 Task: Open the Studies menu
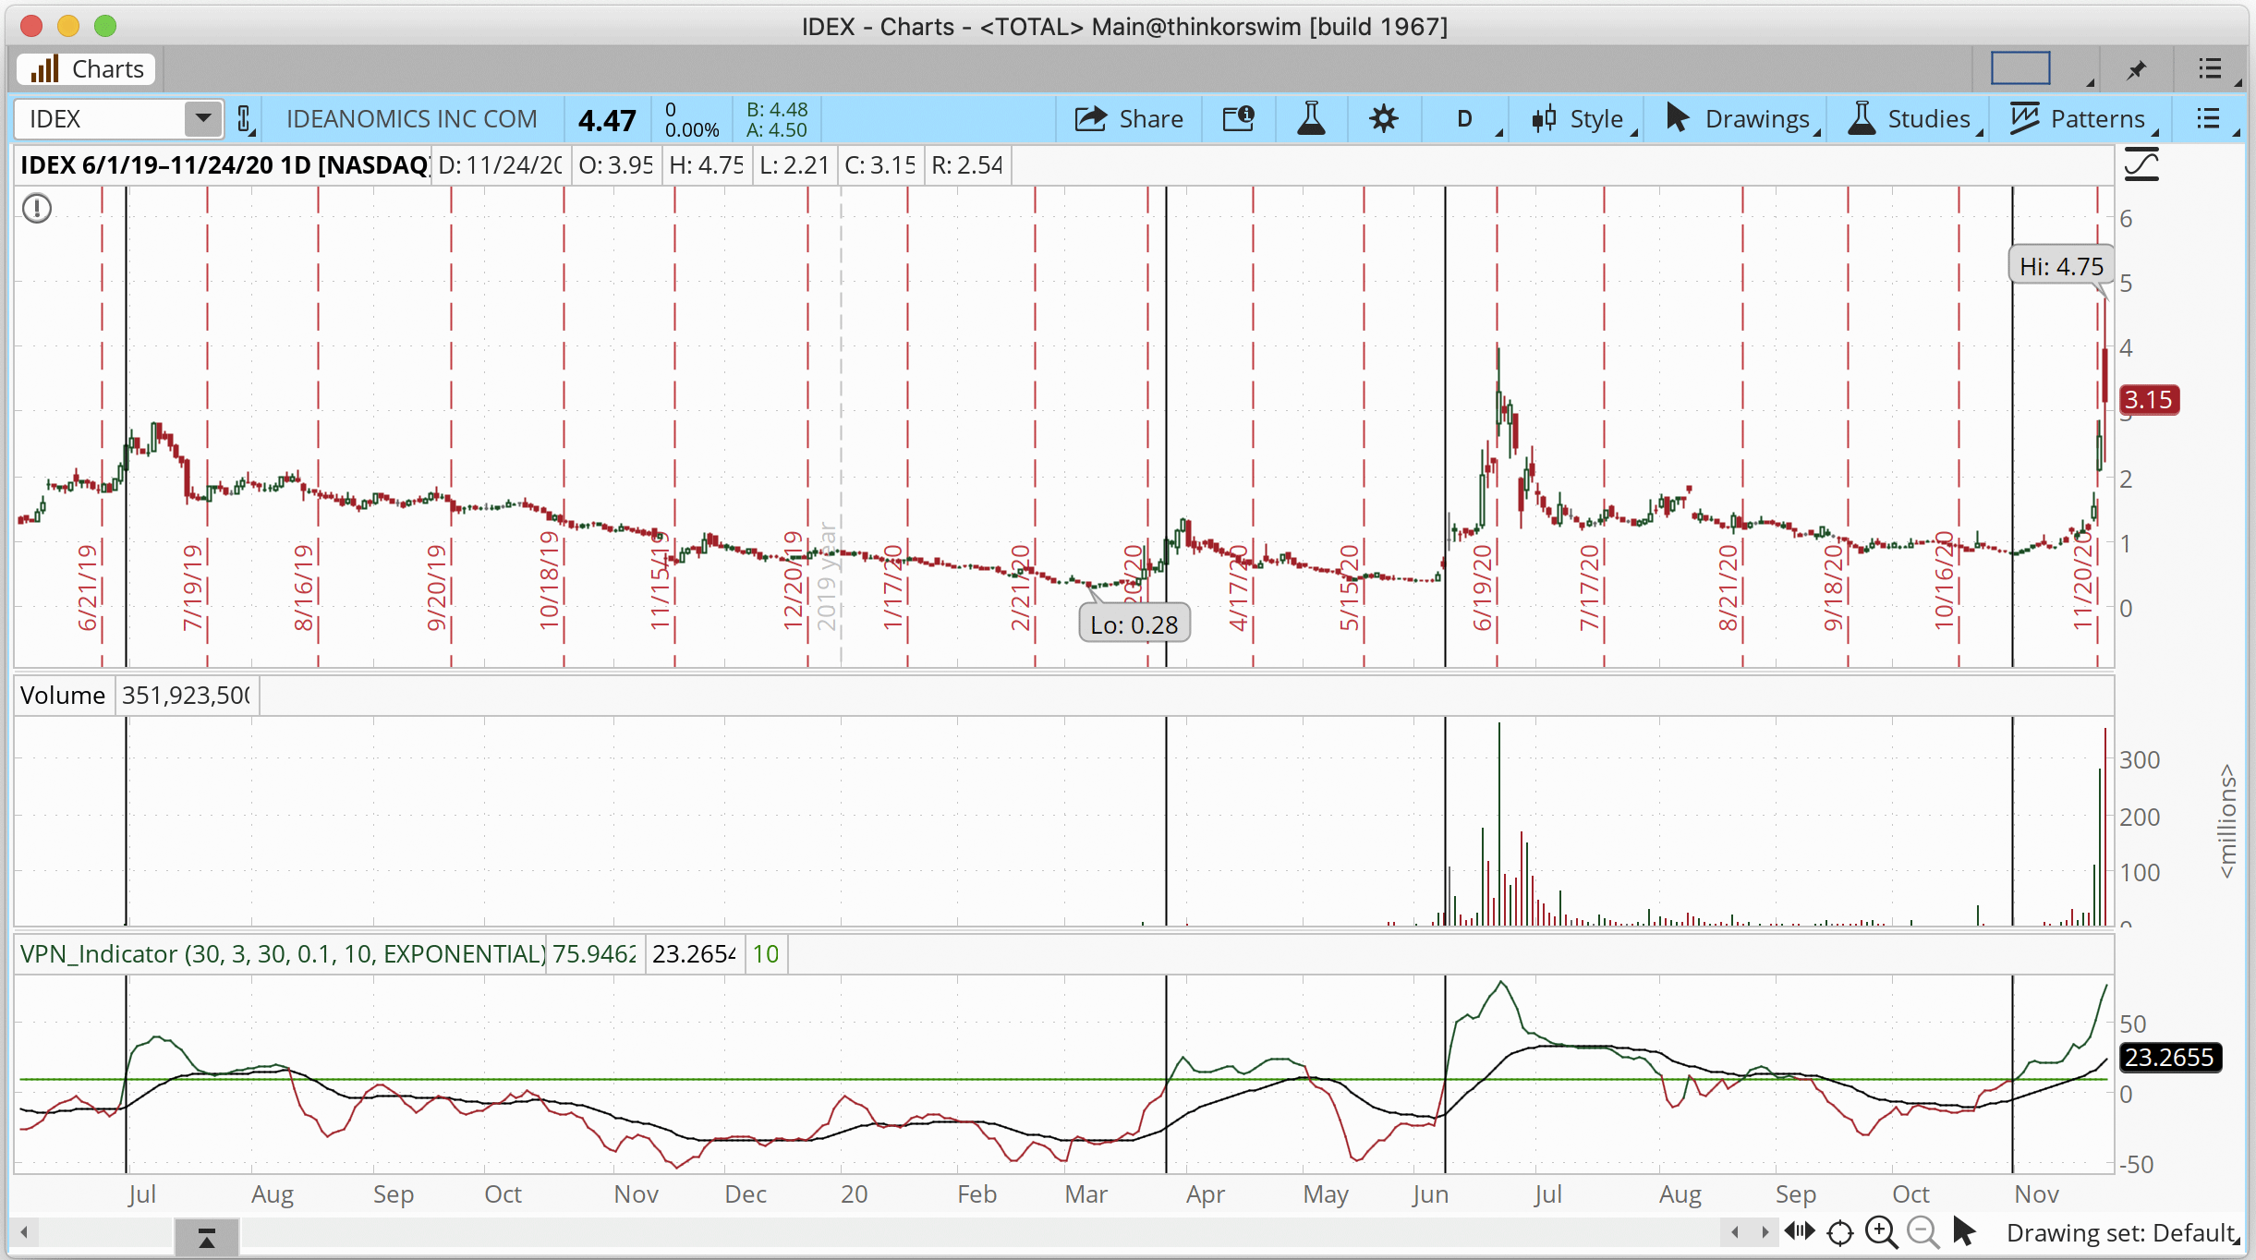[x=1913, y=119]
